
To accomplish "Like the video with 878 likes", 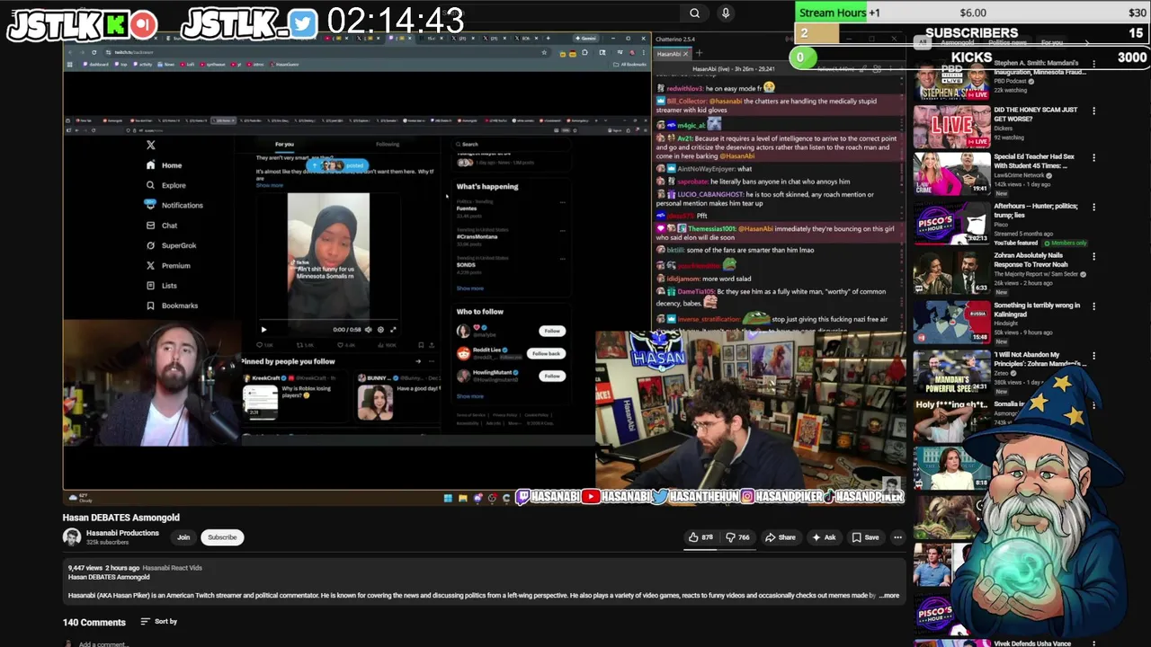I will pyautogui.click(x=700, y=537).
